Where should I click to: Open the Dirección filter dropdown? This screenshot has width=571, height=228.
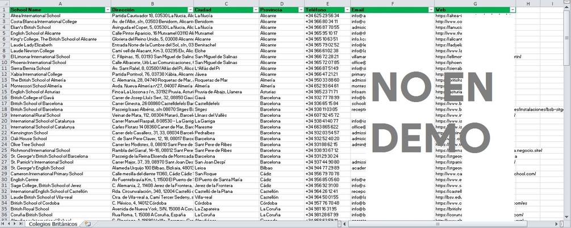190,10
